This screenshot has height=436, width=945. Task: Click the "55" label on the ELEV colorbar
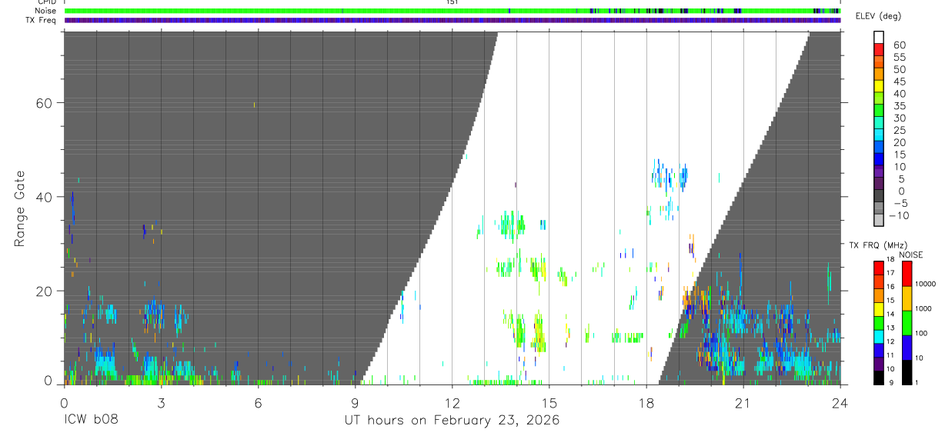(x=899, y=57)
